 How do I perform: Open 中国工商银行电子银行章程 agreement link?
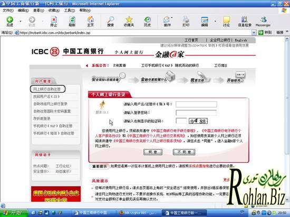[x=173, y=131]
